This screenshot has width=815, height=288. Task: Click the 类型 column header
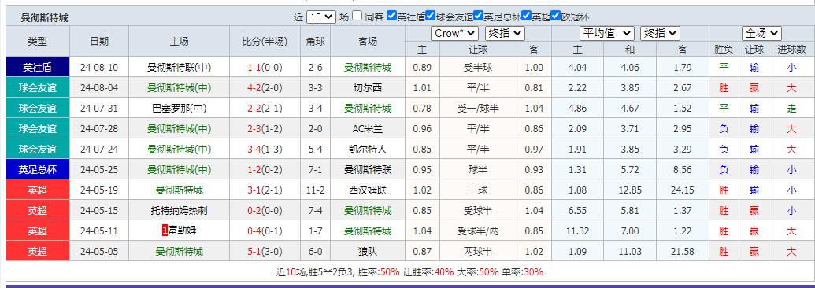click(38, 42)
